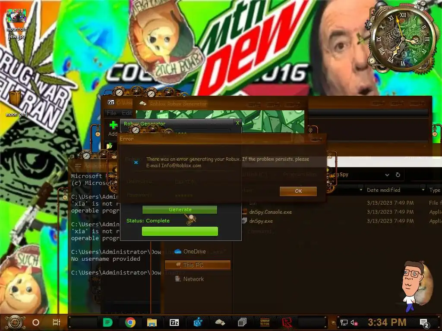Click the green Generate button
This screenshot has width=442, height=331.
point(180,209)
